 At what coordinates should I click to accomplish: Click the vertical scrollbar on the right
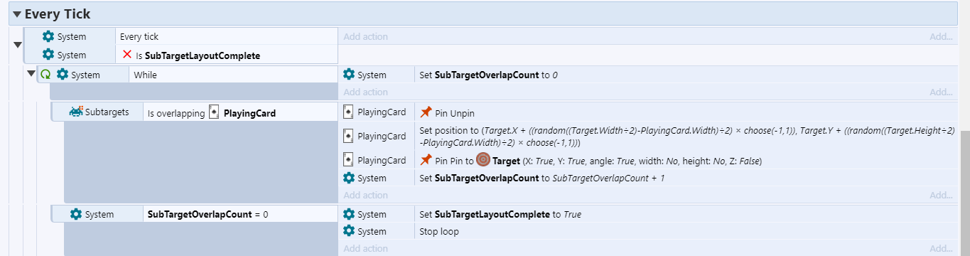pos(965,192)
